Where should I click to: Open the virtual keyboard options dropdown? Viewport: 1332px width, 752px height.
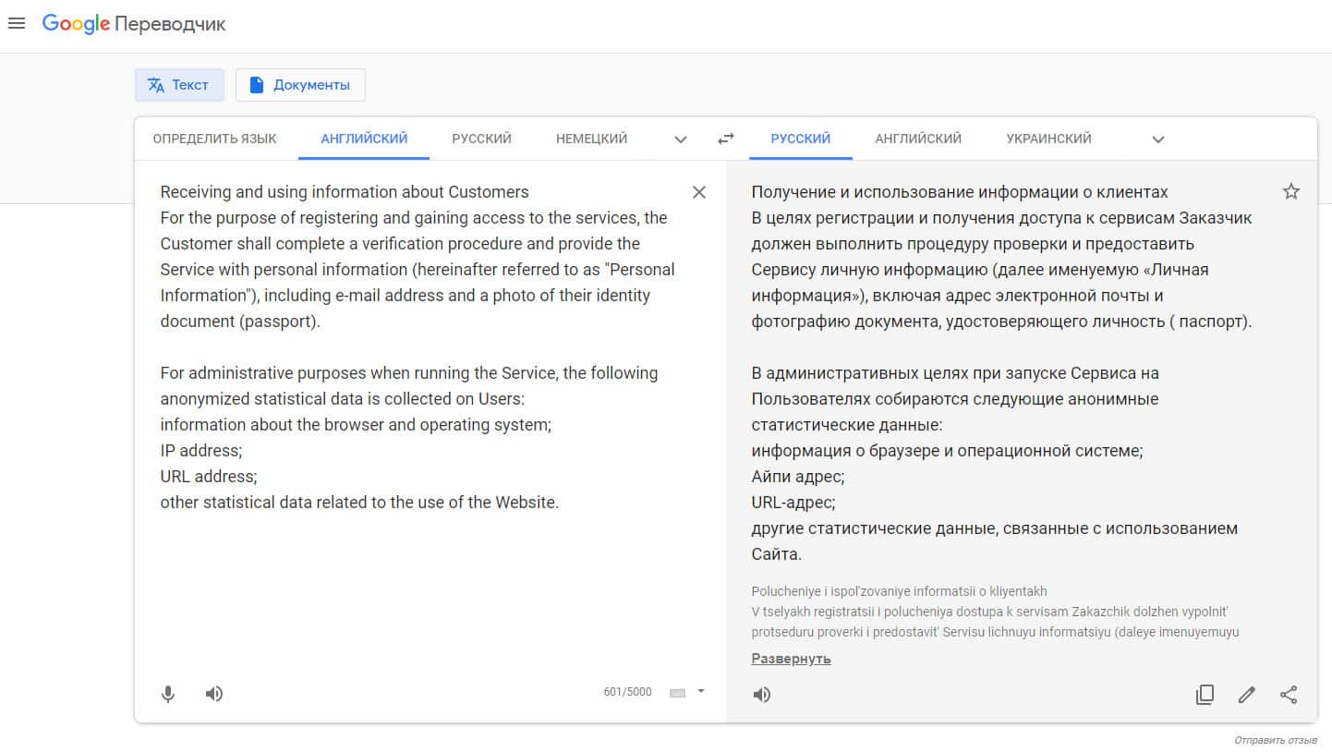[701, 691]
